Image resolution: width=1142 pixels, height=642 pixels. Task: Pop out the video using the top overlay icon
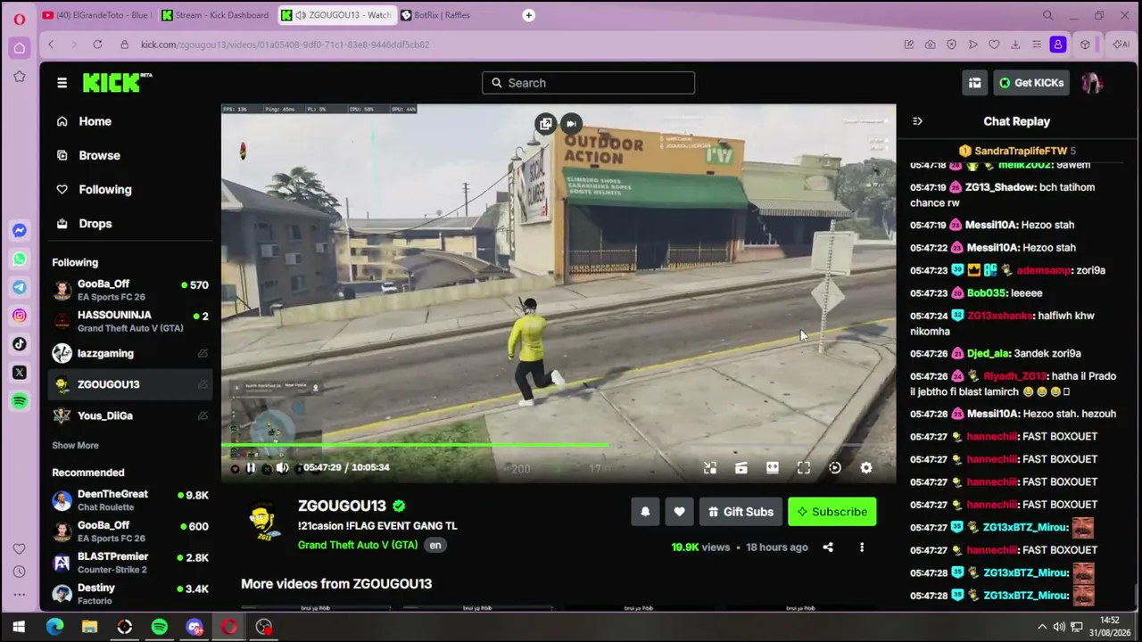pos(545,124)
